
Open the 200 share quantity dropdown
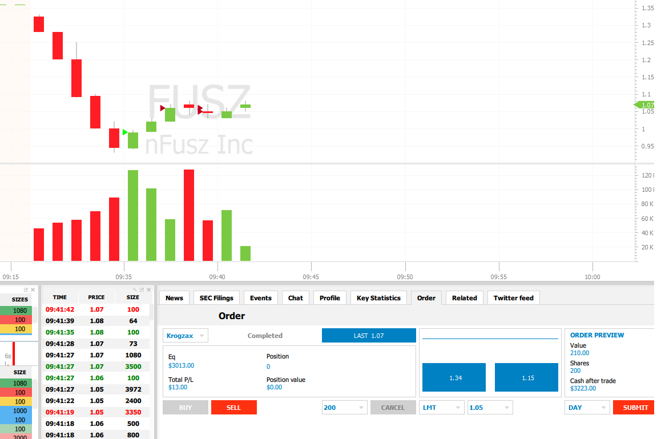coord(344,408)
